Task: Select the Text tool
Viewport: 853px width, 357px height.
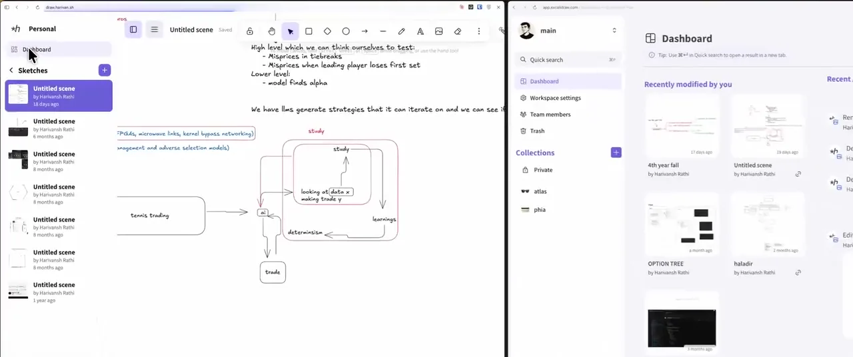Action: tap(421, 31)
